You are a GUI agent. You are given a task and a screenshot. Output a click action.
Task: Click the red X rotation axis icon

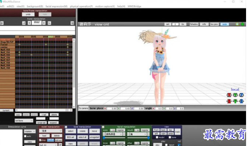coord(229,95)
